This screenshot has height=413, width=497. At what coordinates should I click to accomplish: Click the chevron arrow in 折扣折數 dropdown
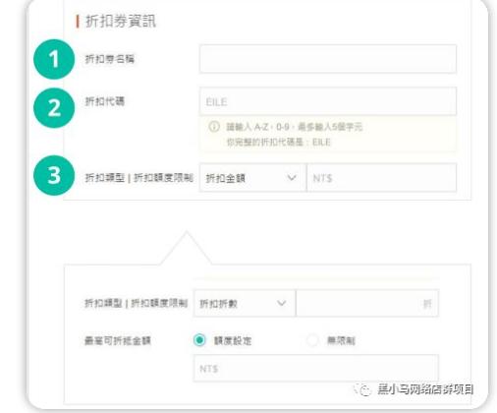pos(281,303)
